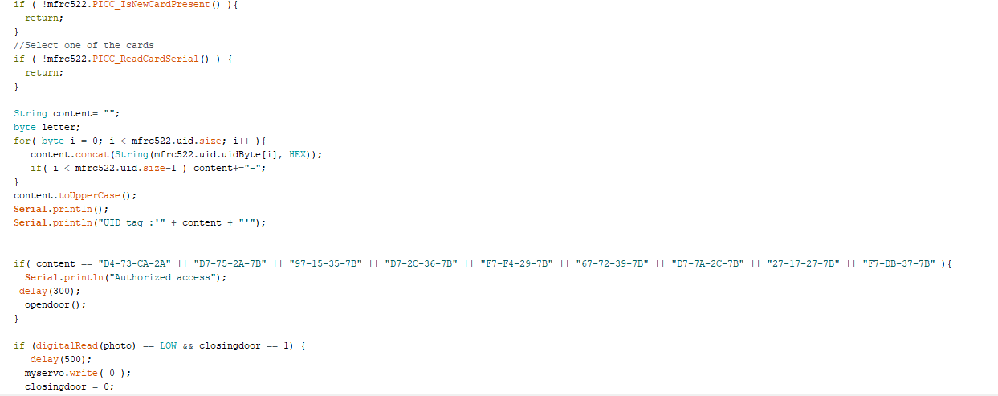This screenshot has width=998, height=396.
Task: Click the opendoor() function call
Action: 55,304
